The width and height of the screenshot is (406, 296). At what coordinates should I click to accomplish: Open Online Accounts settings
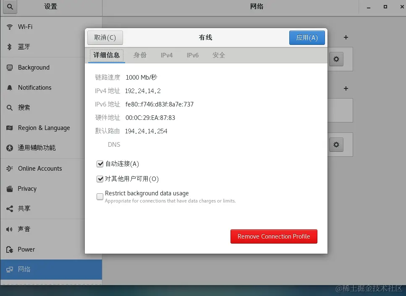(51, 169)
